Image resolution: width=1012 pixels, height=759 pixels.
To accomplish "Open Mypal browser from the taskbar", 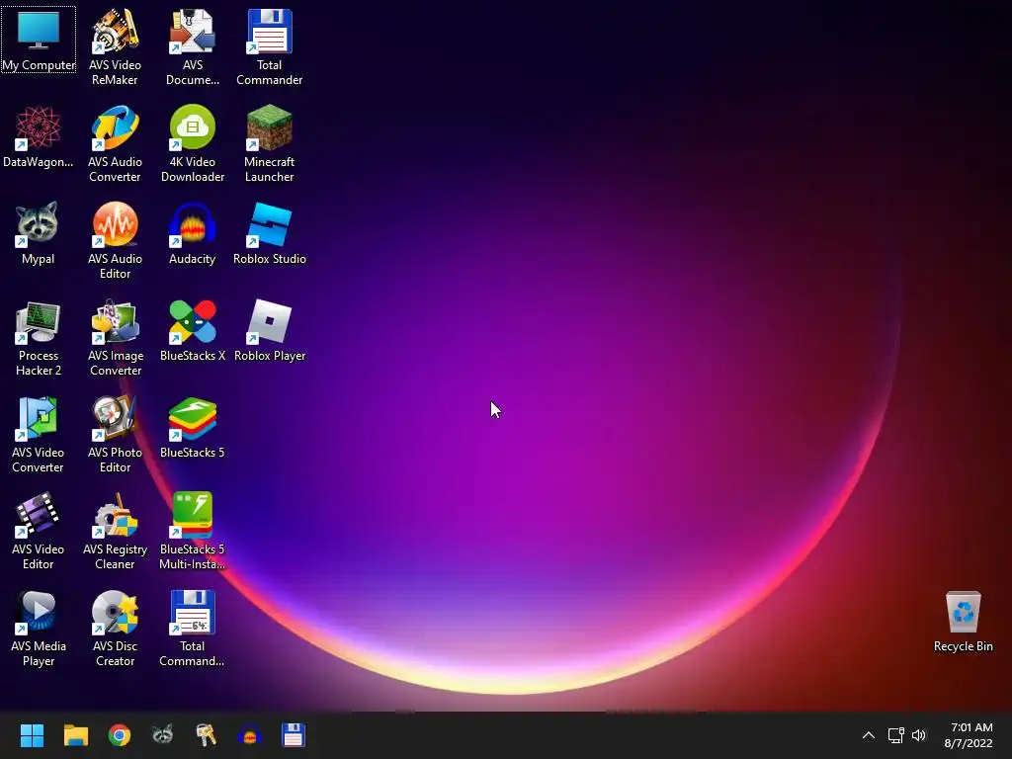I will 163,735.
